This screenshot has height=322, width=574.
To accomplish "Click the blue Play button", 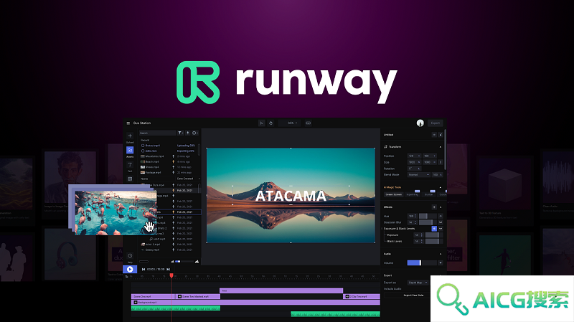I will [x=130, y=270].
